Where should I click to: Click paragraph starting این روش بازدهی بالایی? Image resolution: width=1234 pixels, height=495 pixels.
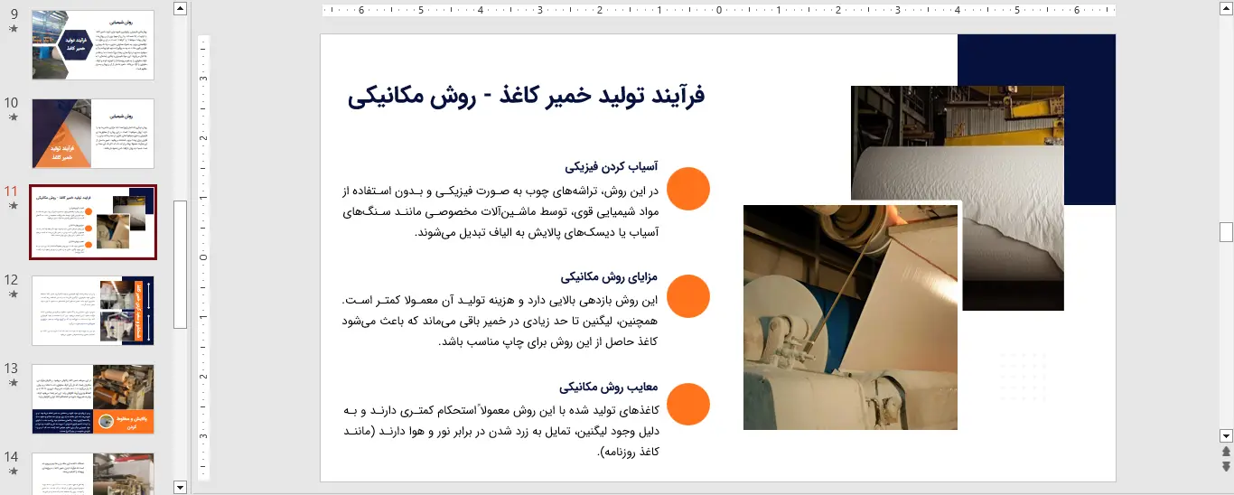point(501,321)
